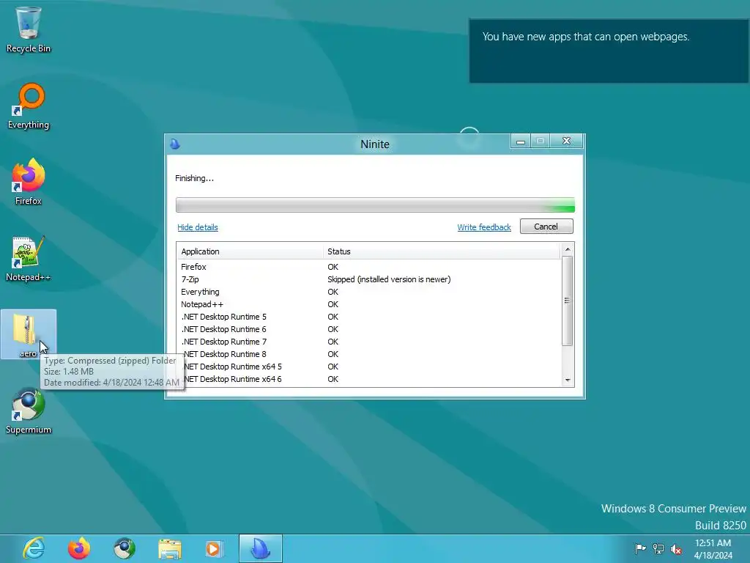This screenshot has width=750, height=563.
Task: Click the details list scrollbar thumb
Action: [x=568, y=301]
